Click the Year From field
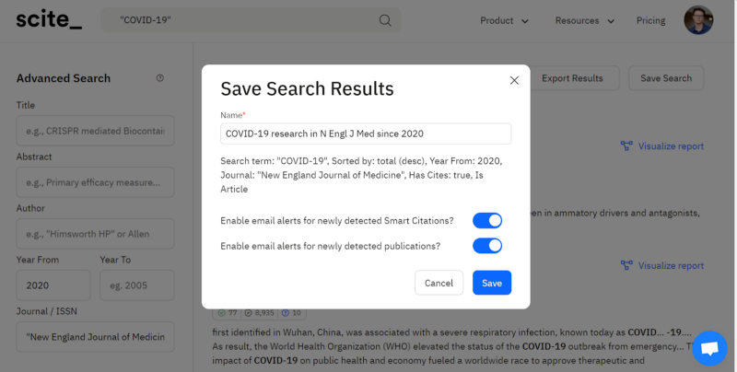Screen dimensions: 737x372 point(53,285)
